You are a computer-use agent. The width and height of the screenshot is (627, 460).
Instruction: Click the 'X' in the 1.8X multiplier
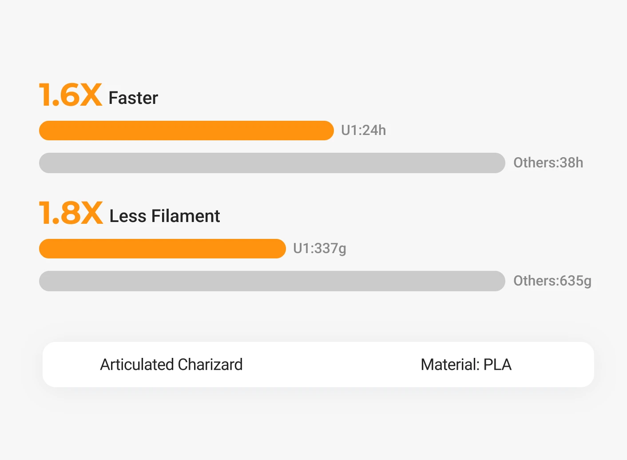click(92, 214)
